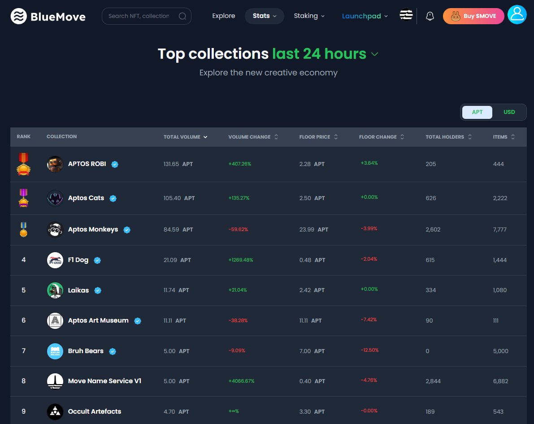The width and height of the screenshot is (534, 424).
Task: Click the Bruh Bears collection avatar
Action: pyautogui.click(x=55, y=351)
